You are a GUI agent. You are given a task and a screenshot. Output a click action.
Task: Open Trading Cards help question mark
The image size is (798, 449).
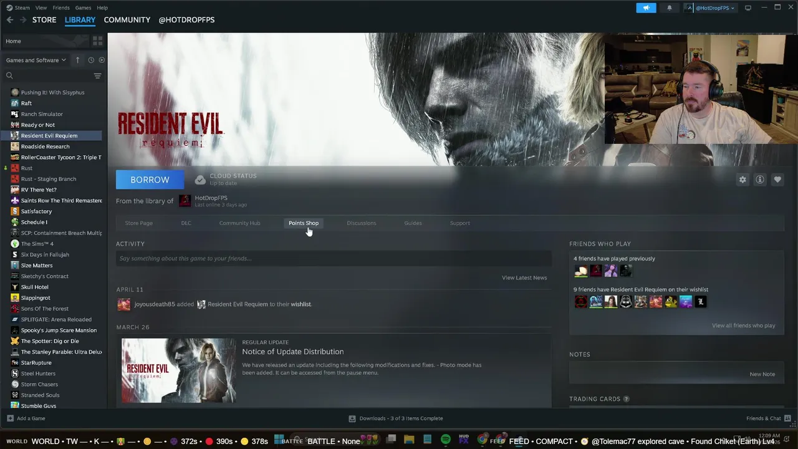point(626,399)
